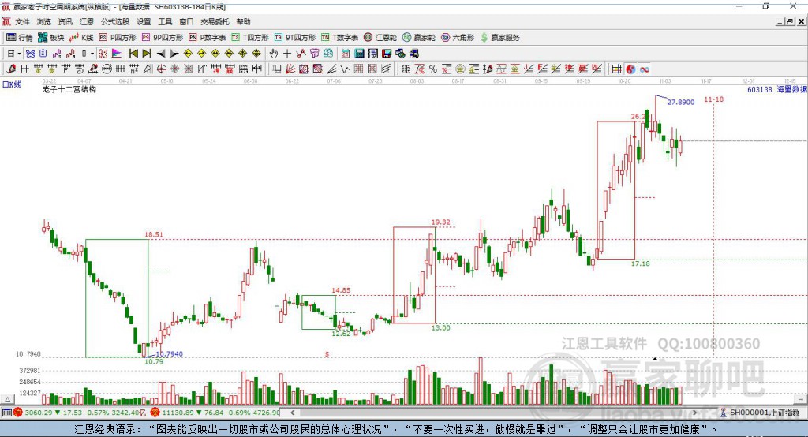Screen dimensions: 808x437
Task: Toggle the yin-yang taiji icon
Action: point(630,69)
